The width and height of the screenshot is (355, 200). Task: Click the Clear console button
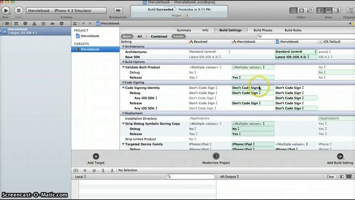coord(330,177)
